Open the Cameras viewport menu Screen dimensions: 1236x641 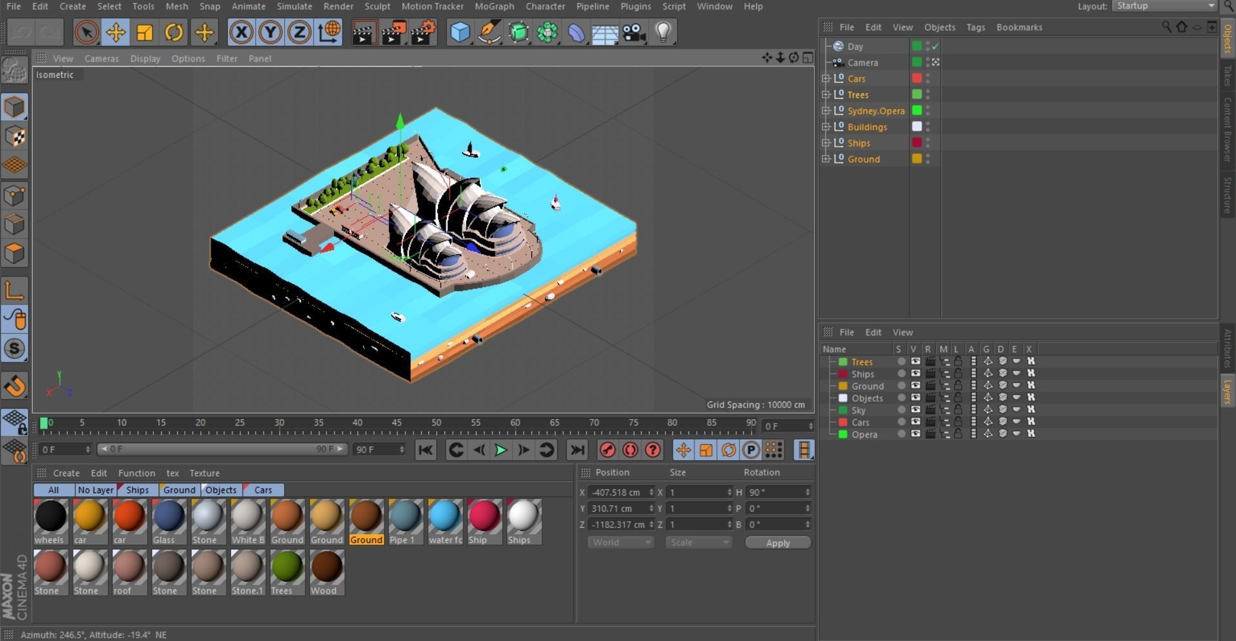click(x=102, y=59)
